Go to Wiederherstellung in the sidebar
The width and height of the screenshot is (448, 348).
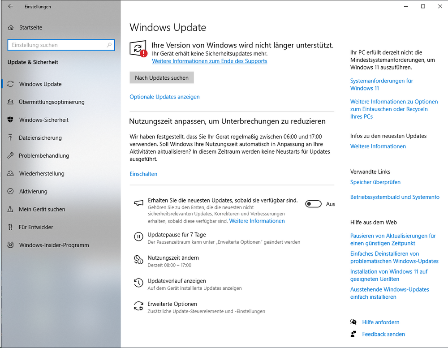click(42, 173)
